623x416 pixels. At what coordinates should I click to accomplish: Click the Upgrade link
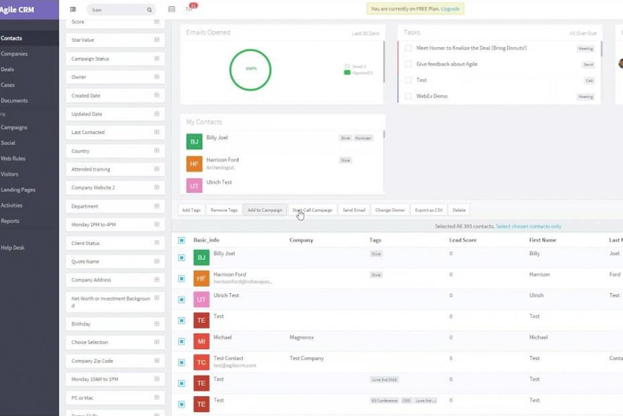[450, 9]
